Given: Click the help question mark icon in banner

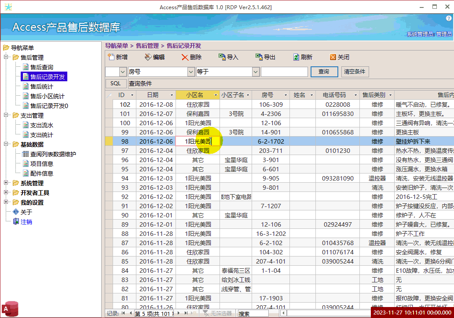Looking at the screenshot, I should click(449, 18).
